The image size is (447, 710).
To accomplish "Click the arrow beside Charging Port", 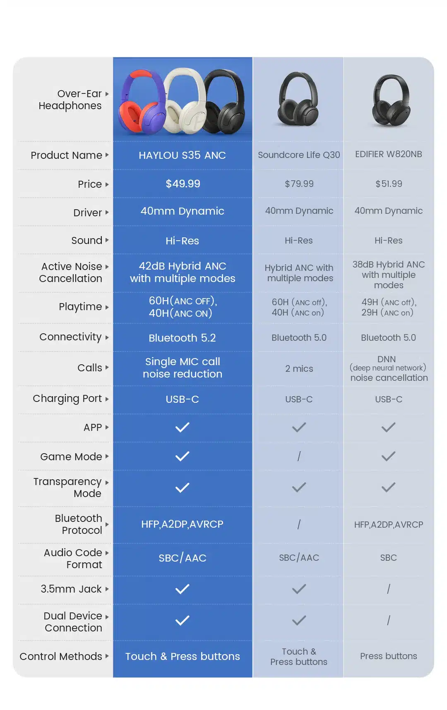I will tap(107, 399).
